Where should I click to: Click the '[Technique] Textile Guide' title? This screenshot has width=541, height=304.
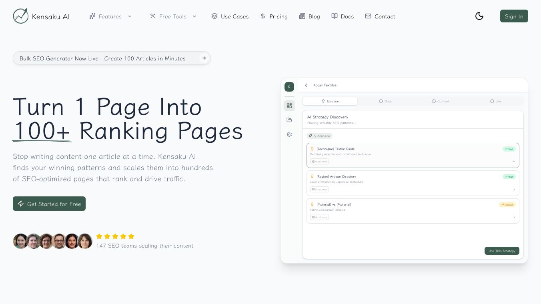(335, 149)
